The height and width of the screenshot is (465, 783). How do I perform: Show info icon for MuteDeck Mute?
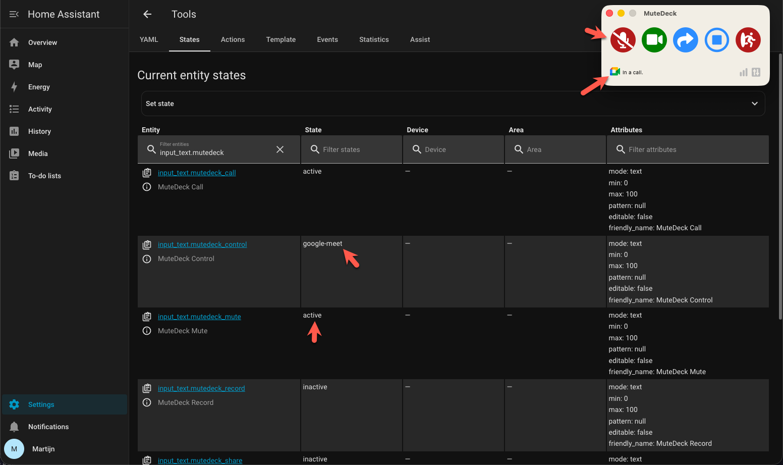pyautogui.click(x=147, y=331)
